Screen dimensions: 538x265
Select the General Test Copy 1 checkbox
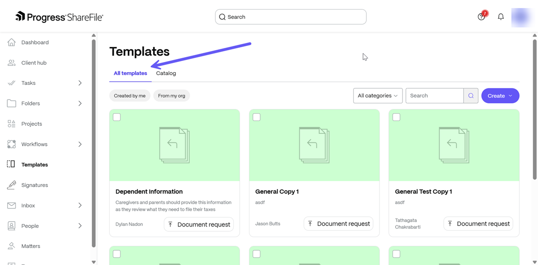(x=396, y=117)
